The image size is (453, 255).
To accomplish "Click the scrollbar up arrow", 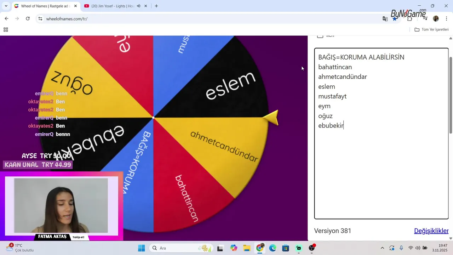I will coord(451,38).
